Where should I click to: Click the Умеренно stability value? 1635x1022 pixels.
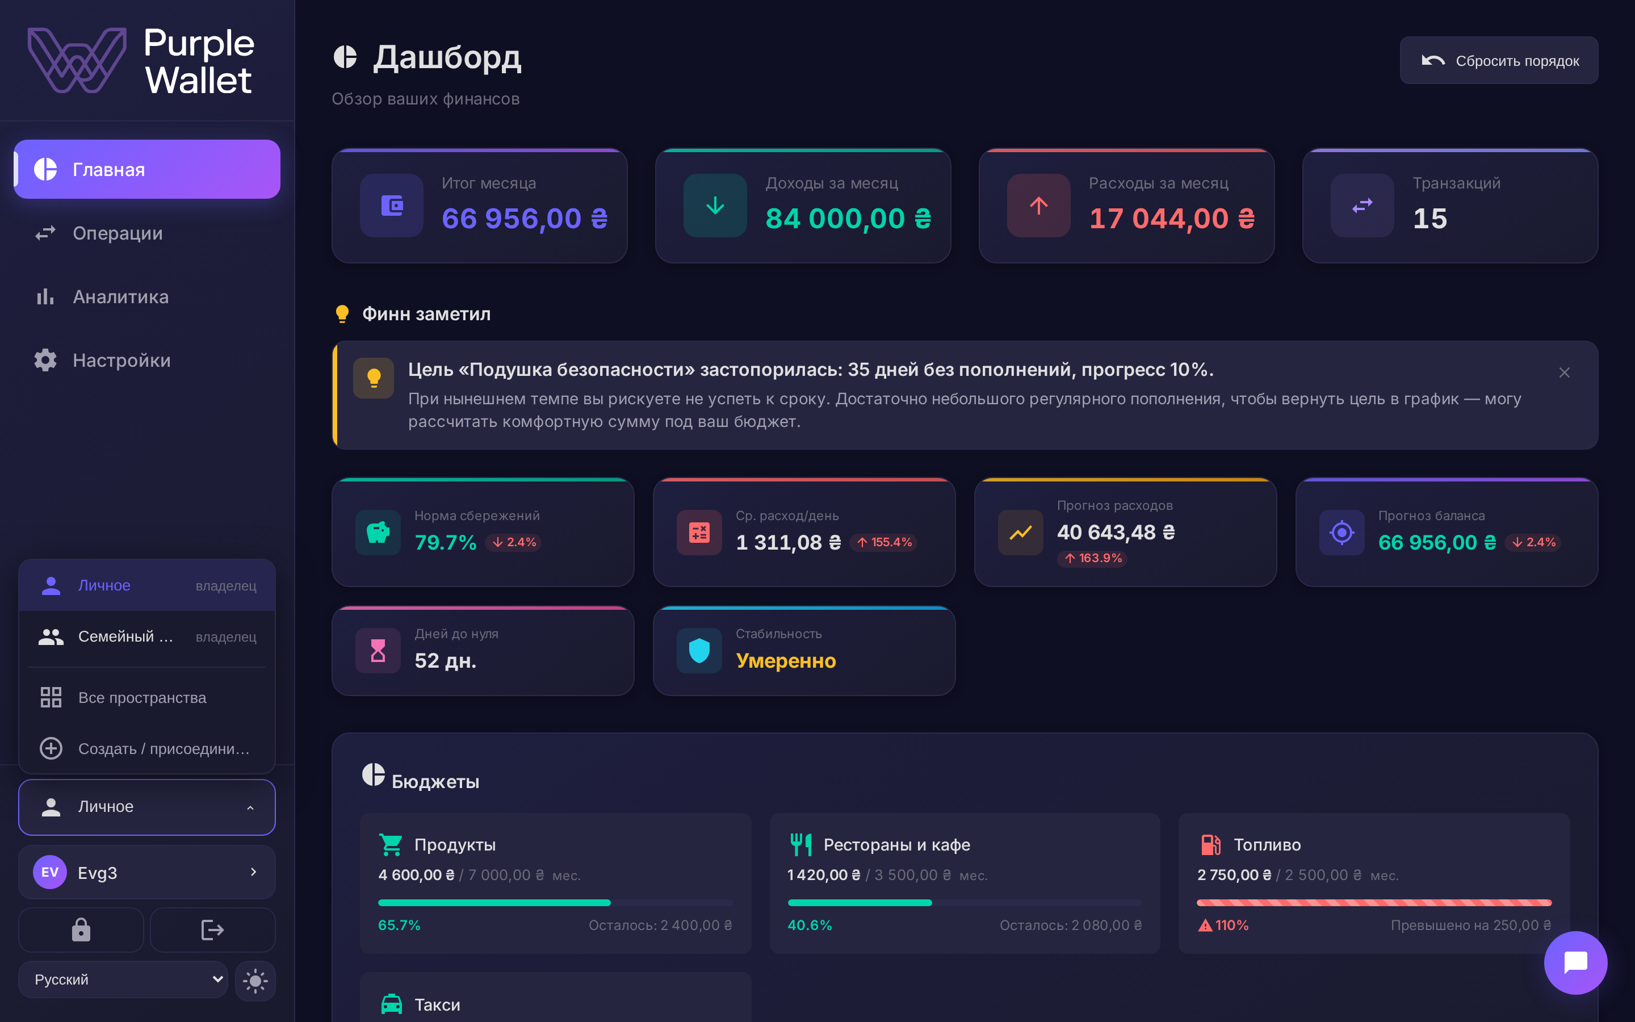(786, 660)
